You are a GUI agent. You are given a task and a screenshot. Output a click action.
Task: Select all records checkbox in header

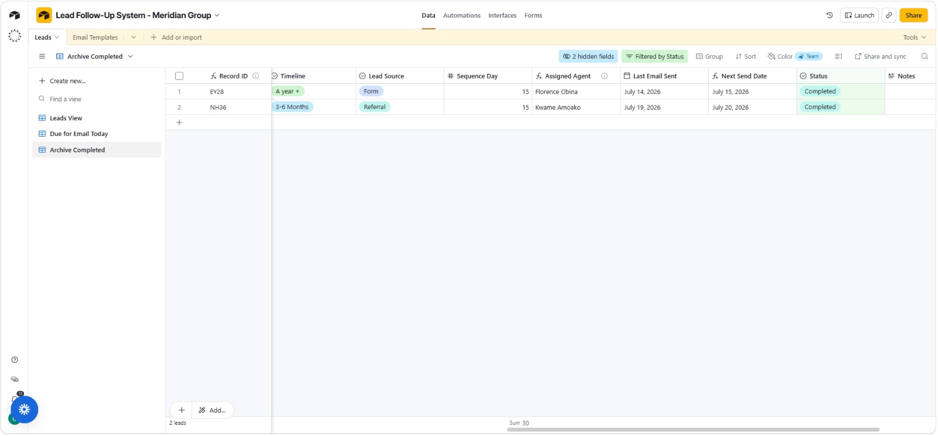pyautogui.click(x=179, y=76)
